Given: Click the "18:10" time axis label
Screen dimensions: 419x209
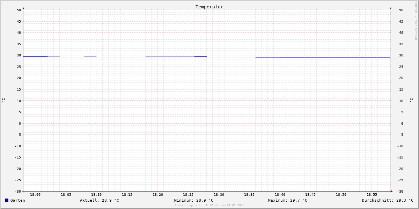Looking at the screenshot, I should (96, 194).
